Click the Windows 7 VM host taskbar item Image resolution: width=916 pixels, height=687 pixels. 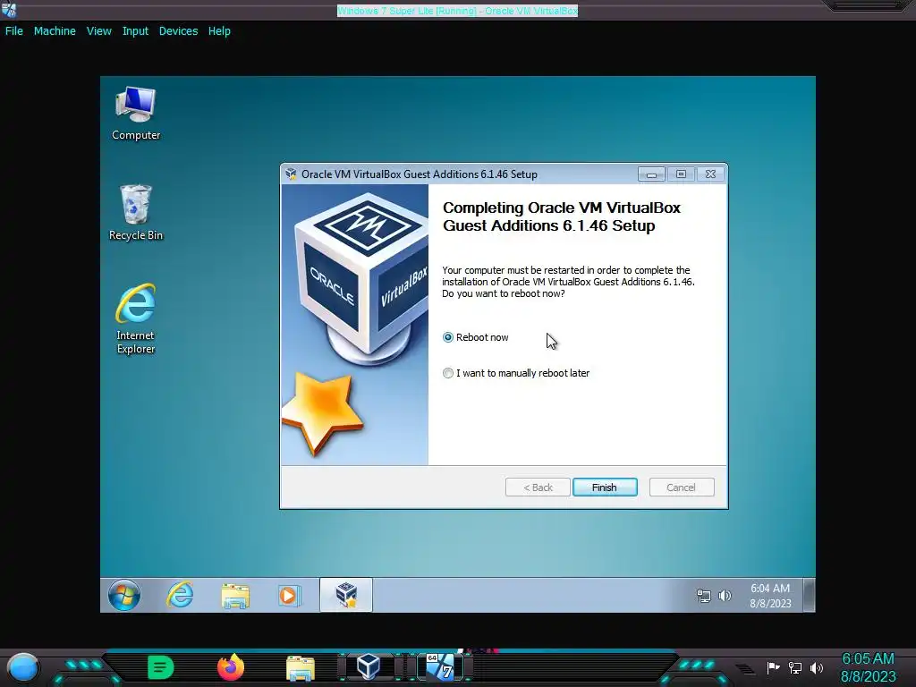click(440, 666)
